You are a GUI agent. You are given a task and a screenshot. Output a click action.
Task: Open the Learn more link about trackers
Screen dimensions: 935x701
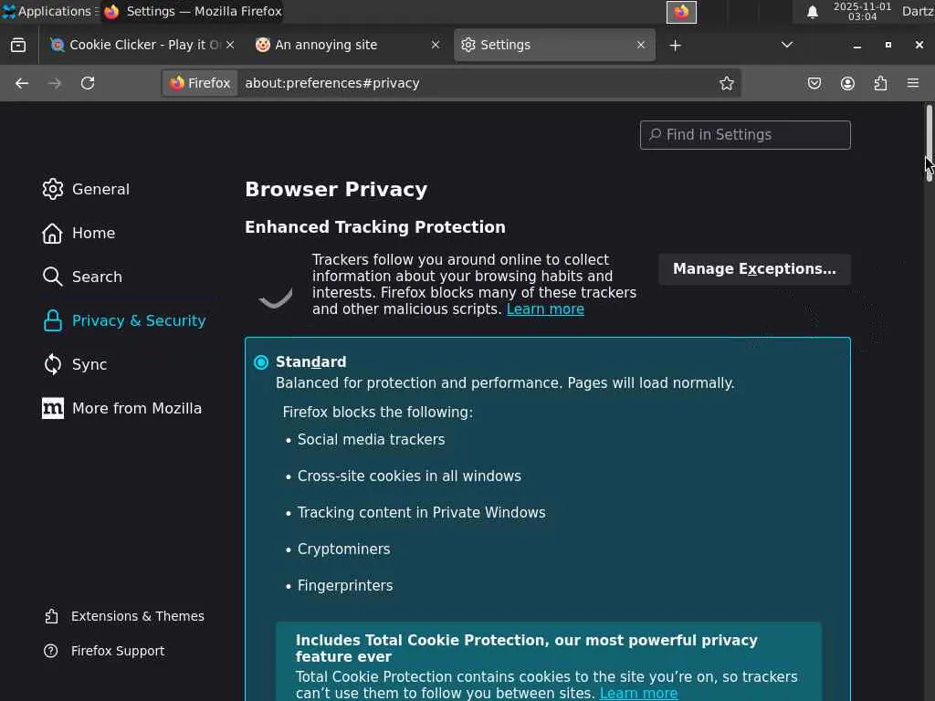point(545,309)
